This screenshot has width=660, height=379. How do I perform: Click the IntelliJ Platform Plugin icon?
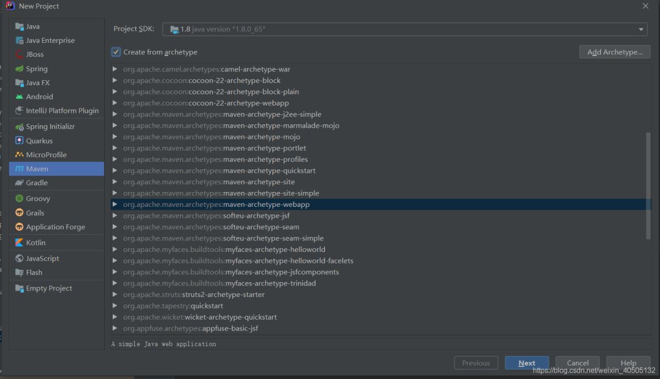(x=19, y=111)
